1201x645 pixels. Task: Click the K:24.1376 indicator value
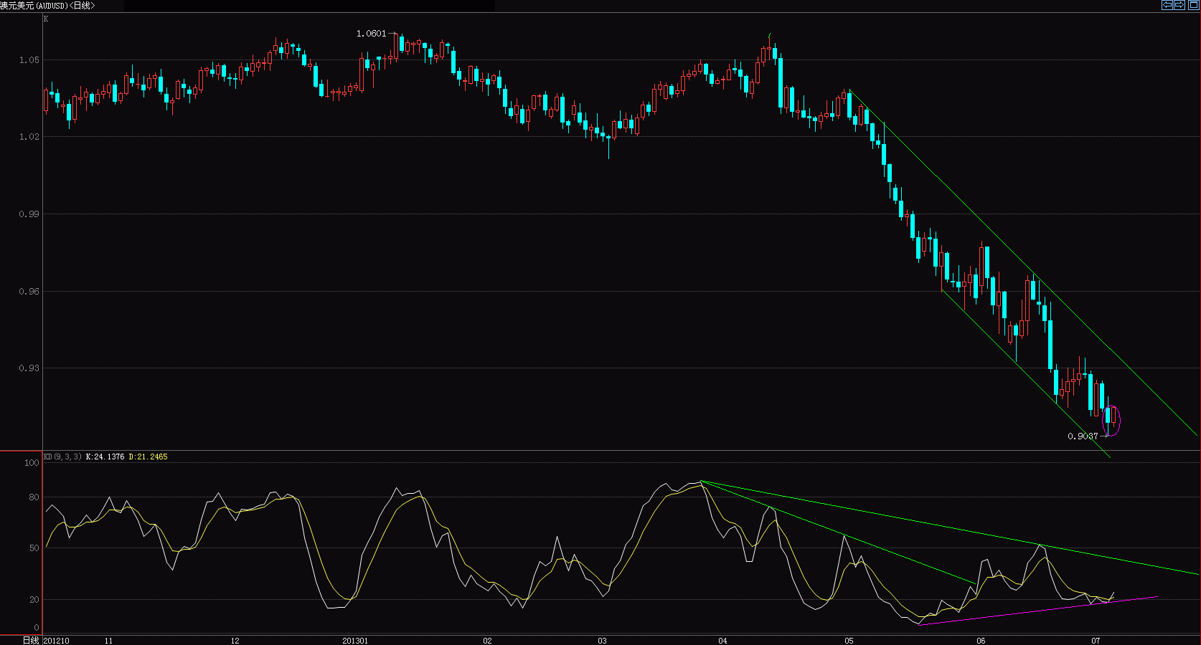point(105,457)
